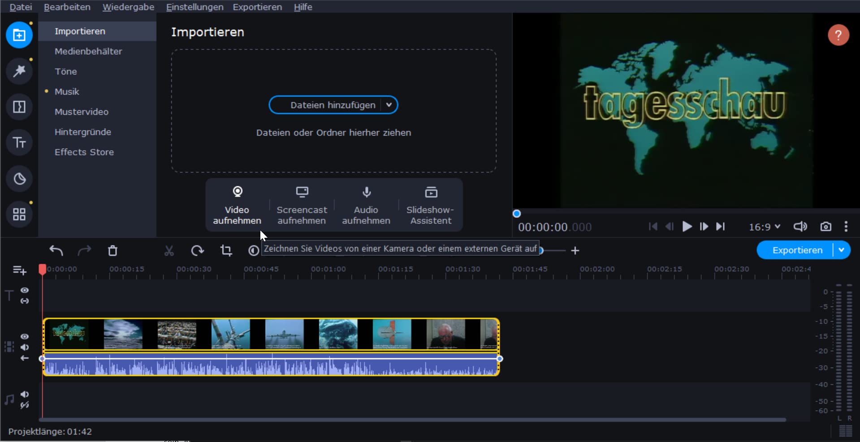This screenshot has height=442, width=860.
Task: Click Dateien hinzufügen button
Action: [333, 105]
